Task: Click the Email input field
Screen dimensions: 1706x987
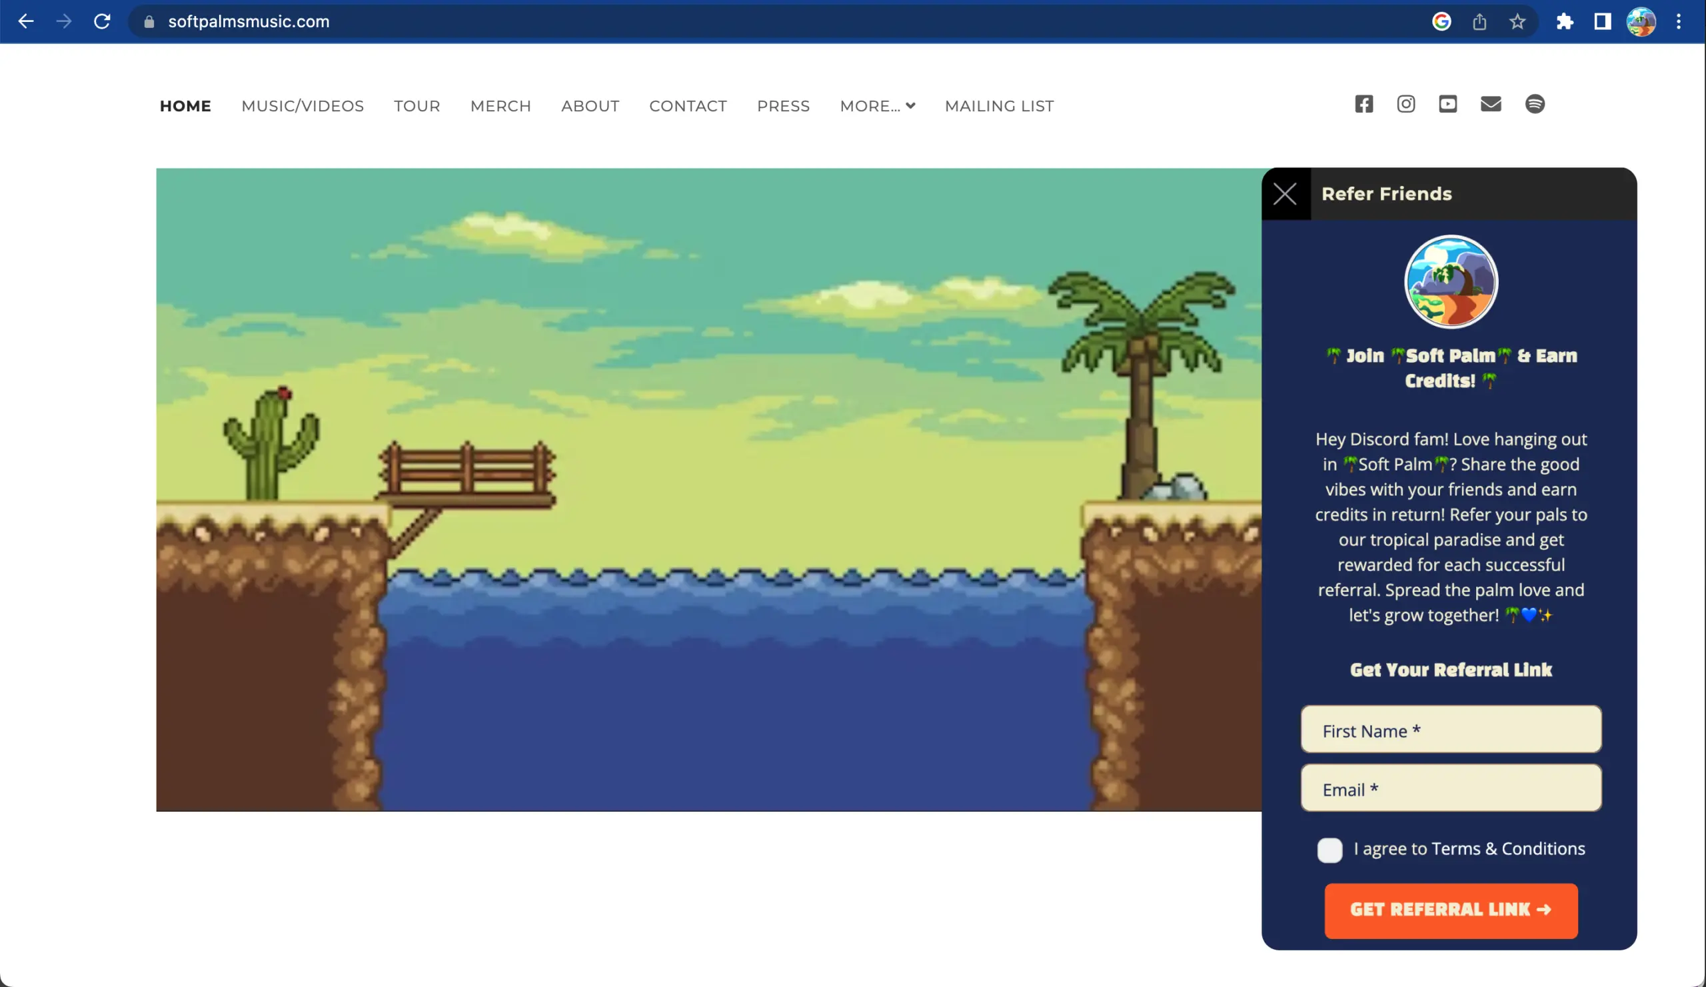Action: [x=1451, y=788]
